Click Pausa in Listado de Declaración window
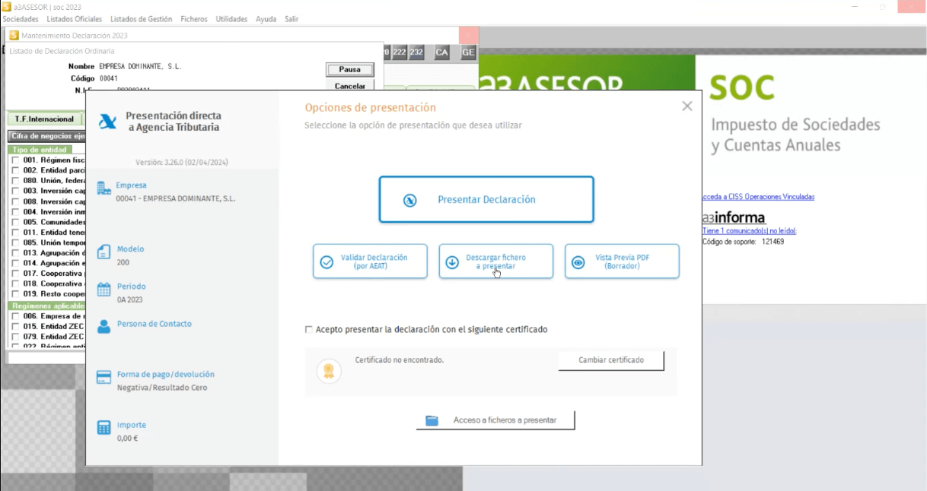Image resolution: width=927 pixels, height=491 pixels. pyautogui.click(x=350, y=69)
